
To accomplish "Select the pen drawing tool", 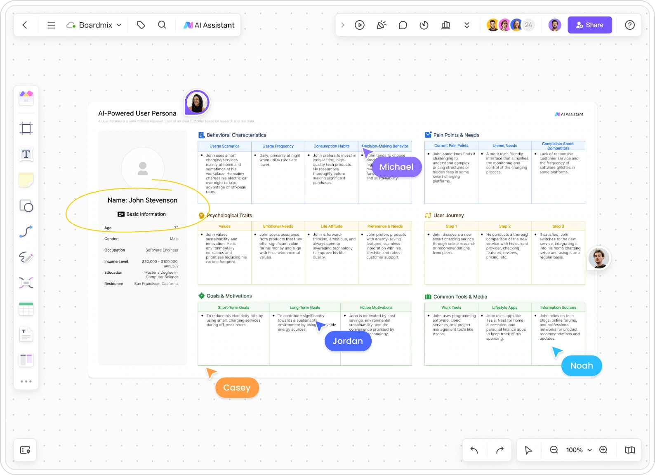I will [x=26, y=257].
